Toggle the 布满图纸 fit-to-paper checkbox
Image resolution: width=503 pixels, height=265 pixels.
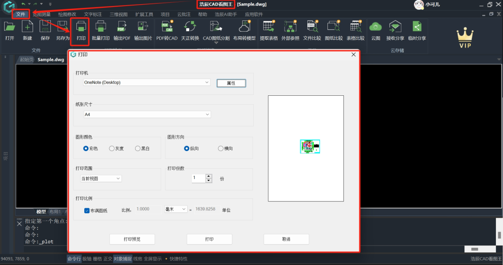87,211
